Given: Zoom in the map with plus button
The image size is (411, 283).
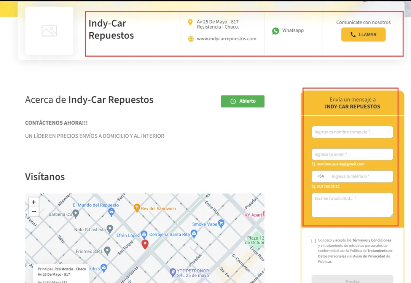Looking at the screenshot, I should [x=34, y=202].
